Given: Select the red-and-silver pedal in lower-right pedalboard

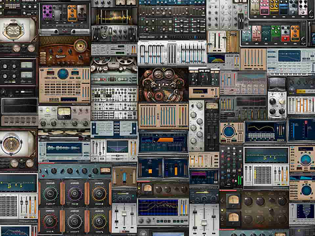Looking at the screenshot, I should pyautogui.click(x=285, y=34).
